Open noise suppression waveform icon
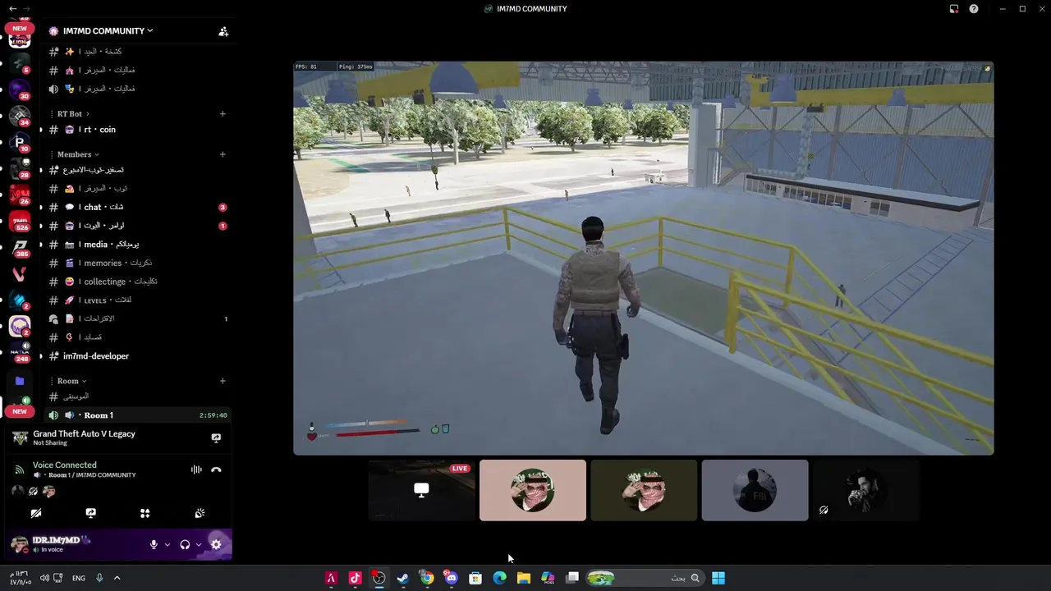 196,470
